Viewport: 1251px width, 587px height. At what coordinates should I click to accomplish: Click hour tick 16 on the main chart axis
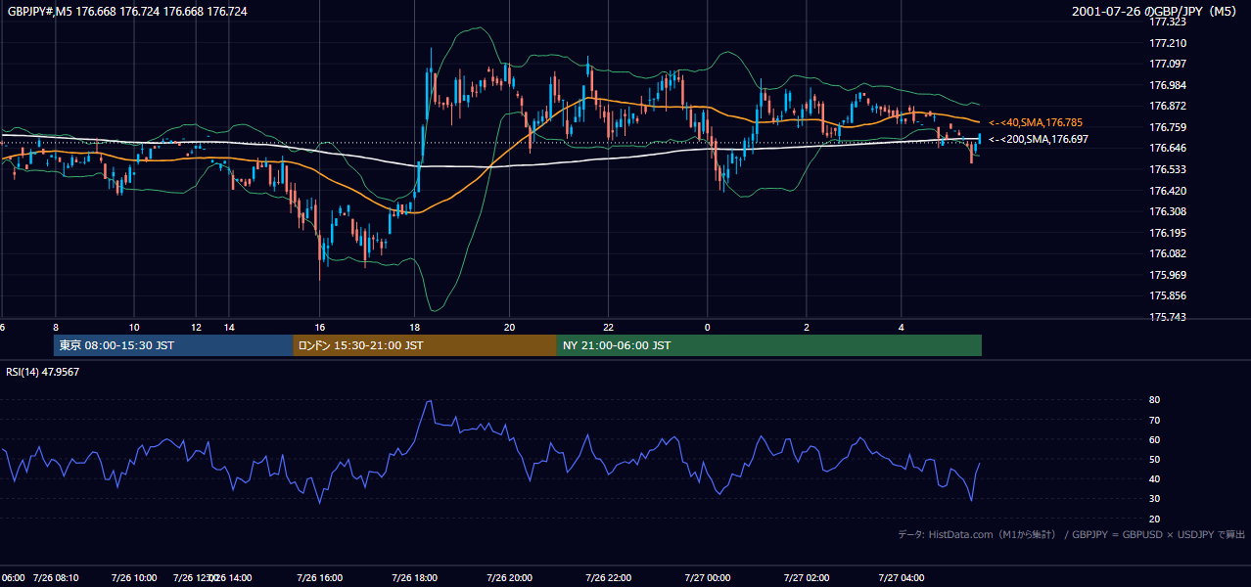[320, 327]
